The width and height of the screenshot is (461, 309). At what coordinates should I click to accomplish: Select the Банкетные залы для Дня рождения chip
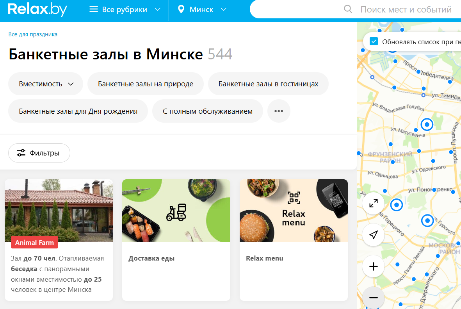(x=78, y=111)
